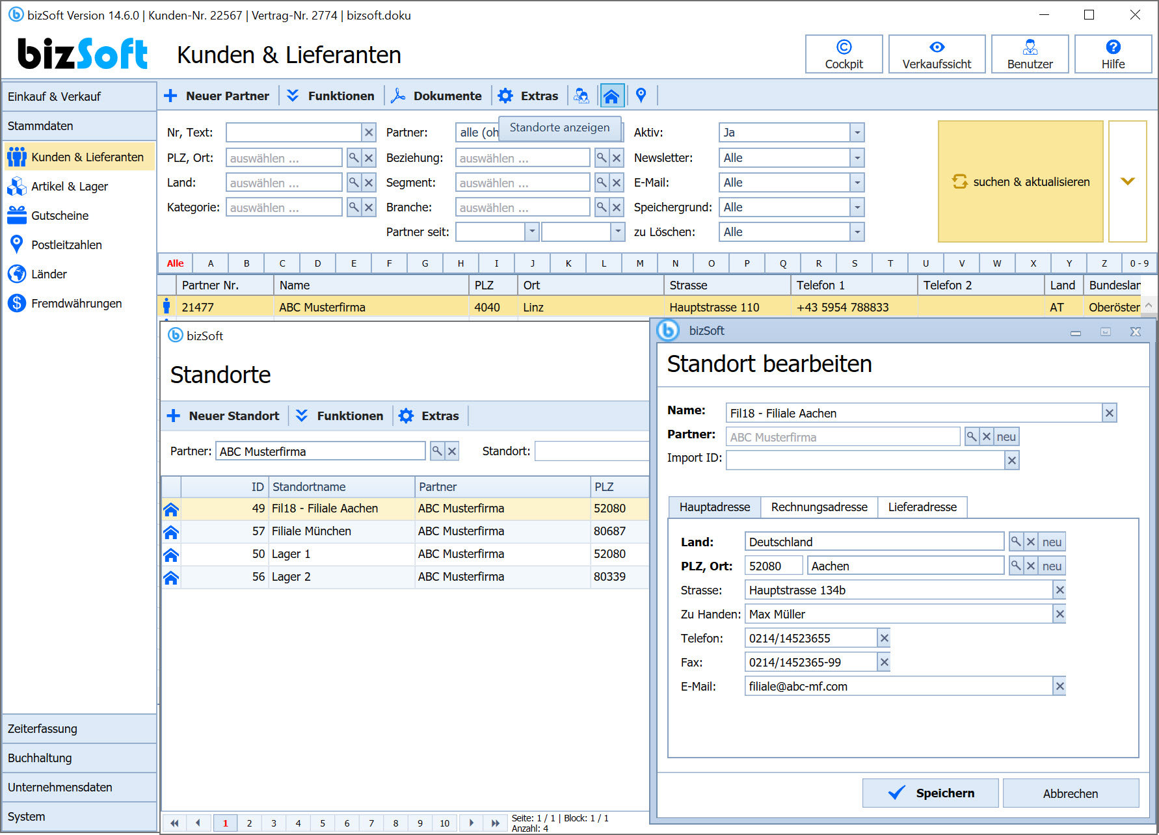
Task: Open Dokumente in main toolbar
Action: [x=437, y=96]
